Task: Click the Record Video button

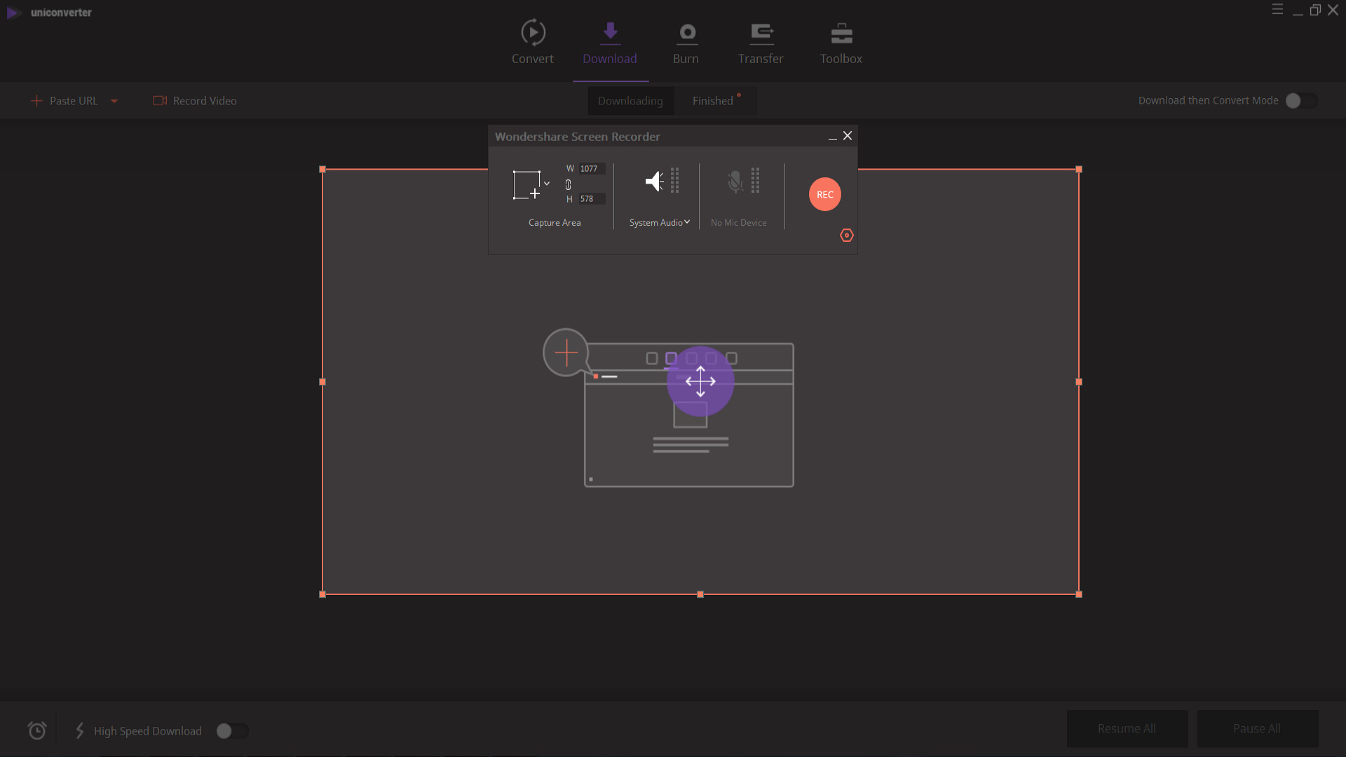Action: 195,101
